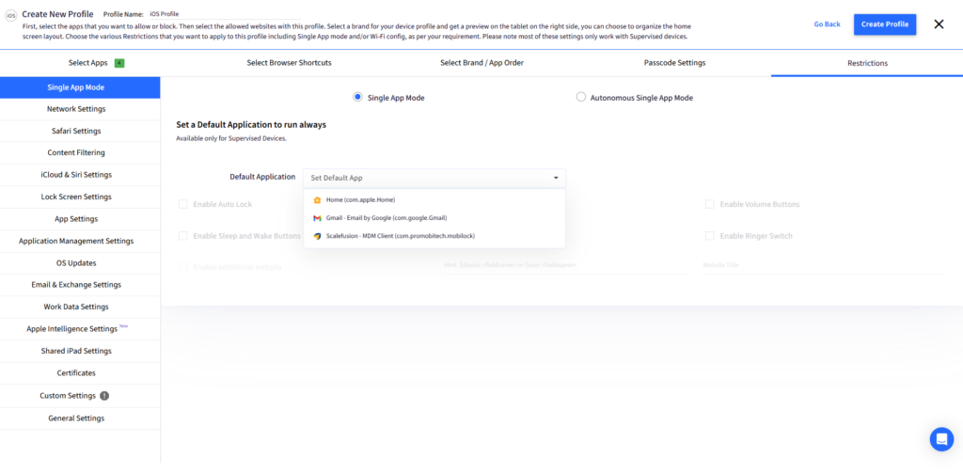Image resolution: width=963 pixels, height=473 pixels.
Task: Open the Passcode Settings tab
Action: pyautogui.click(x=674, y=63)
